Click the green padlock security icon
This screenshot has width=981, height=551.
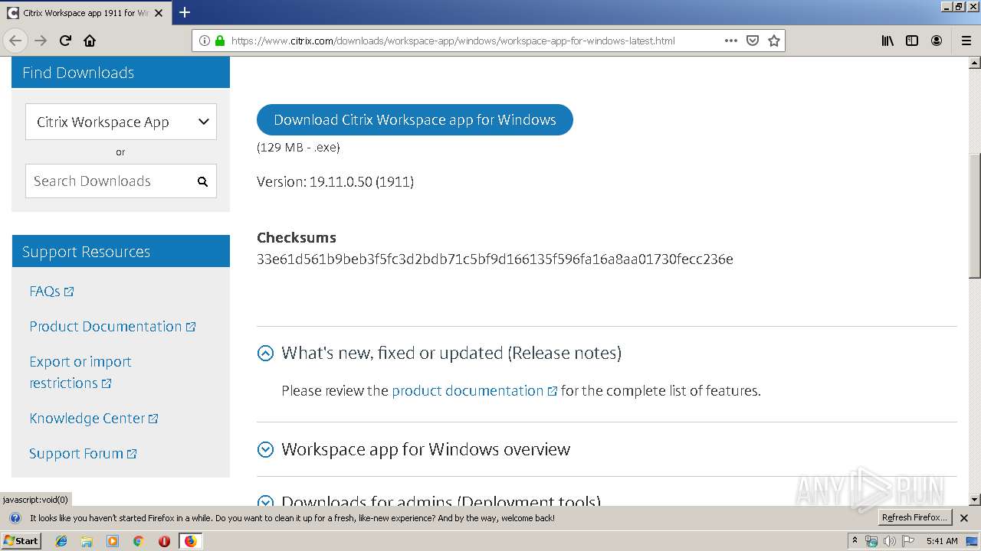pyautogui.click(x=220, y=41)
